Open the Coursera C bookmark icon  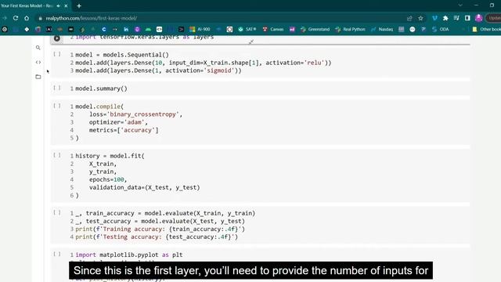[x=104, y=29]
